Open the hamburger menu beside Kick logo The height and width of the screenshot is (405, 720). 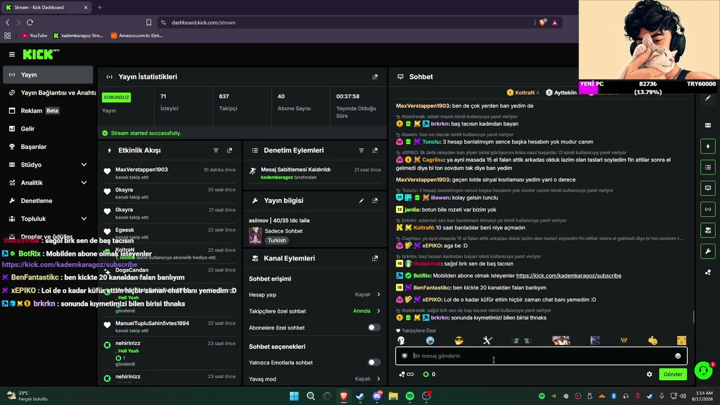click(12, 55)
